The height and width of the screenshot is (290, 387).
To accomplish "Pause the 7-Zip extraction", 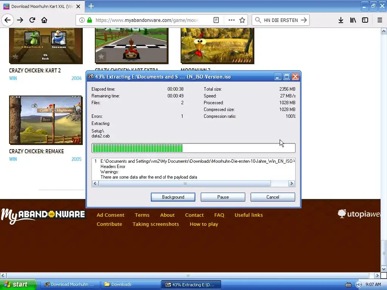I will tap(223, 197).
